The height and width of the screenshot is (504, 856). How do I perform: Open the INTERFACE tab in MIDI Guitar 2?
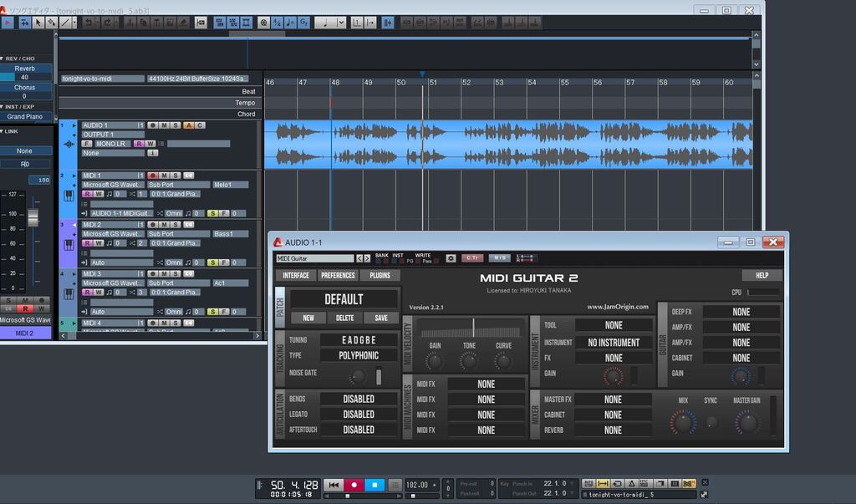[296, 276]
